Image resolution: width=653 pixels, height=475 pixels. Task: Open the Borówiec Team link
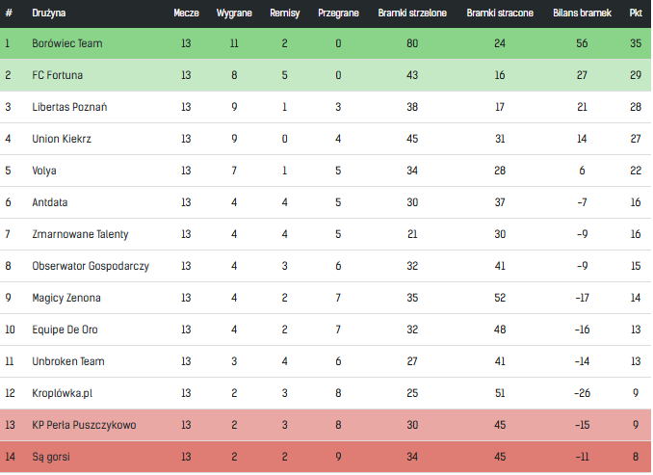(x=66, y=43)
